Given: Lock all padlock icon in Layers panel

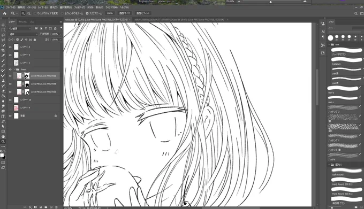Looking at the screenshot, I should tap(35, 40).
